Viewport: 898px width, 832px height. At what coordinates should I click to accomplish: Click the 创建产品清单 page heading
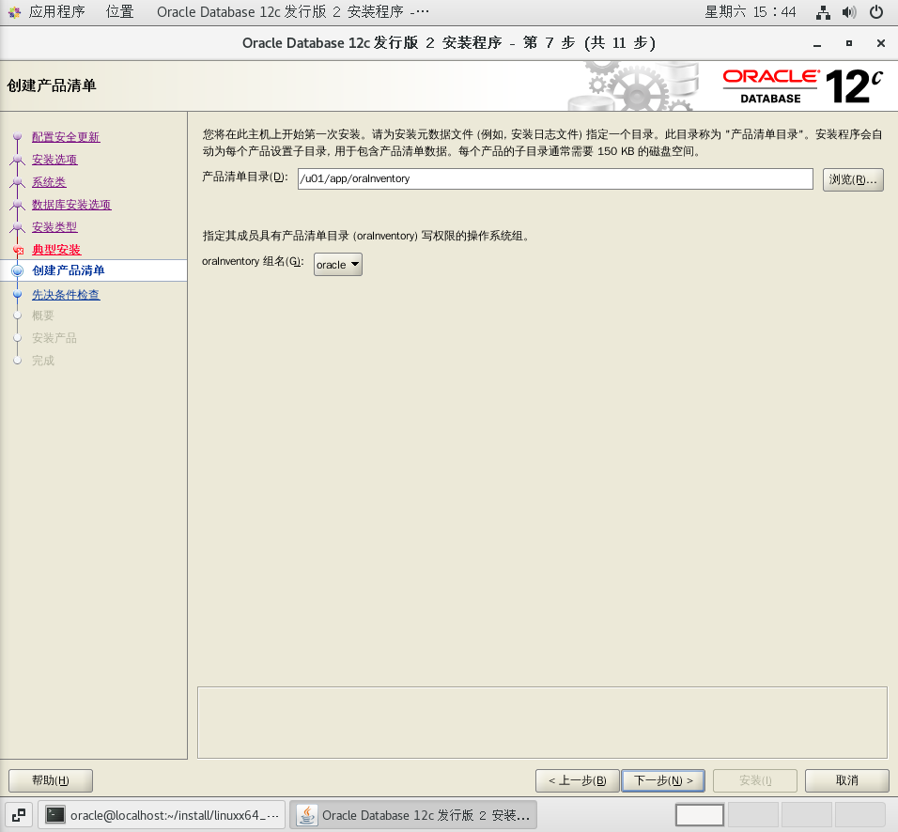pos(52,85)
